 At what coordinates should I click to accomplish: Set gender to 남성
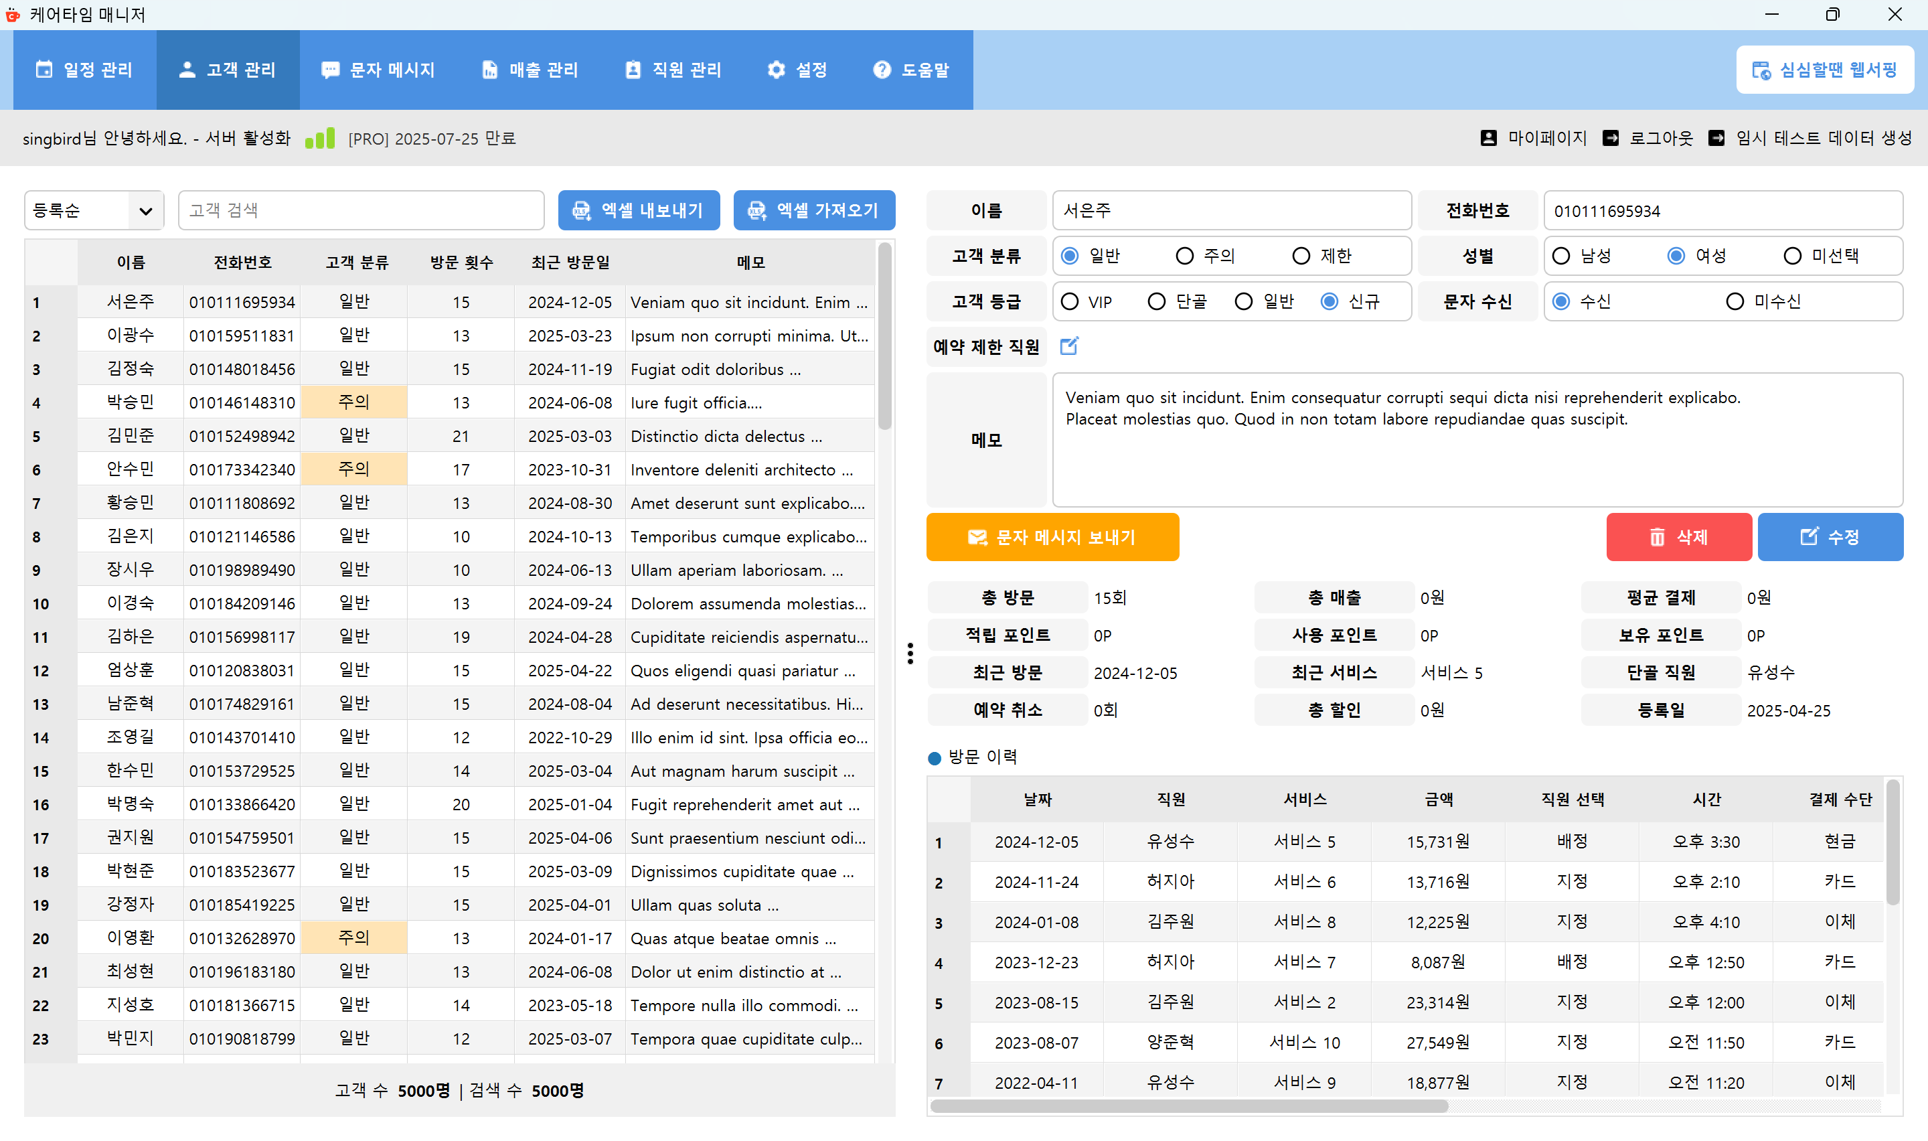pos(1560,256)
